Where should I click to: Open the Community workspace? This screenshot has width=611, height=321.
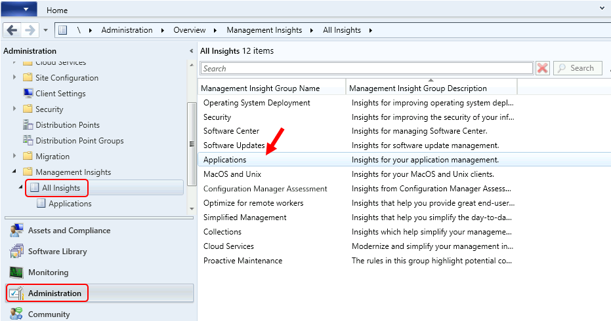(49, 314)
